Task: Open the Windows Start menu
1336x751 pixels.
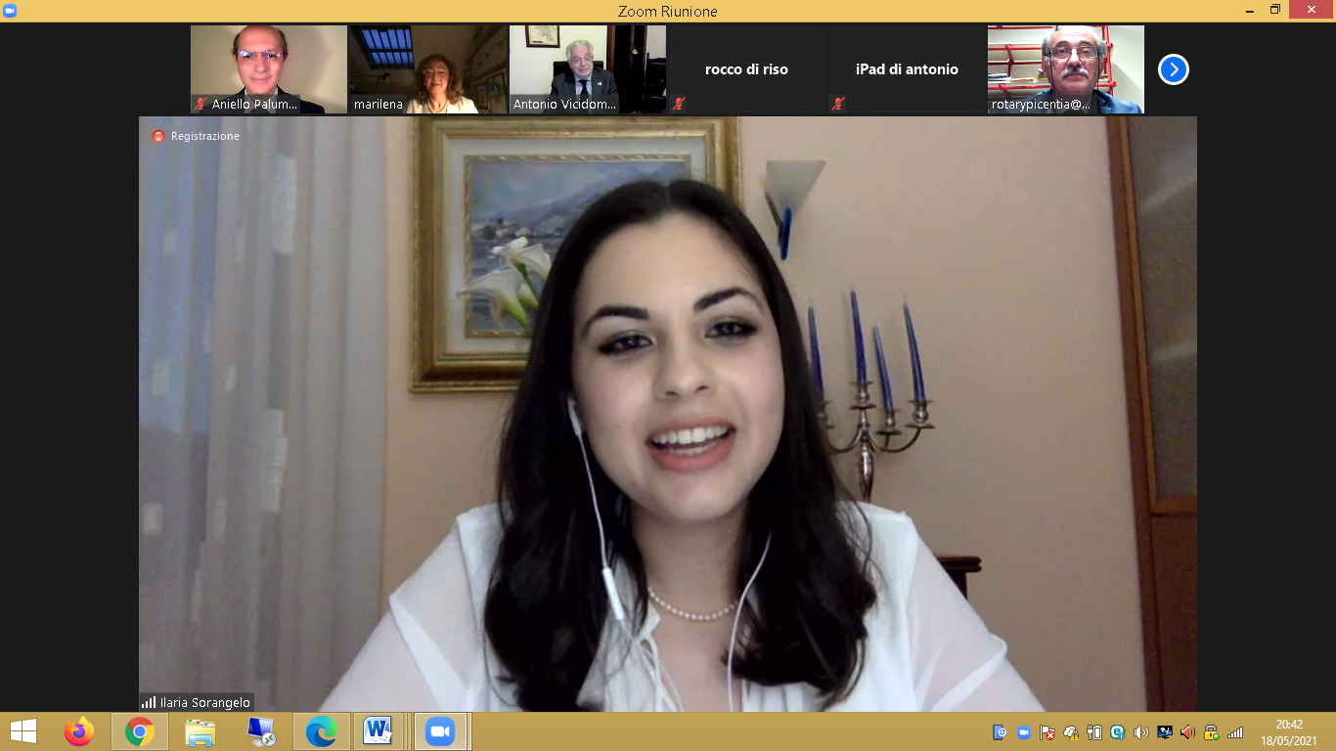Action: pos(22,731)
